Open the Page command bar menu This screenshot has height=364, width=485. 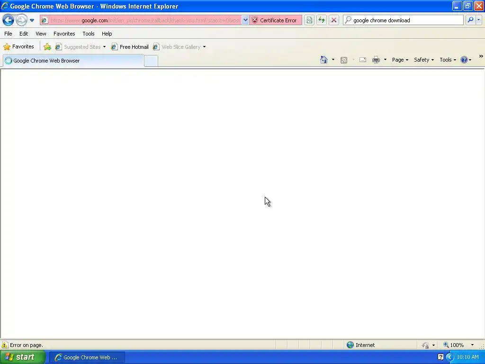400,60
